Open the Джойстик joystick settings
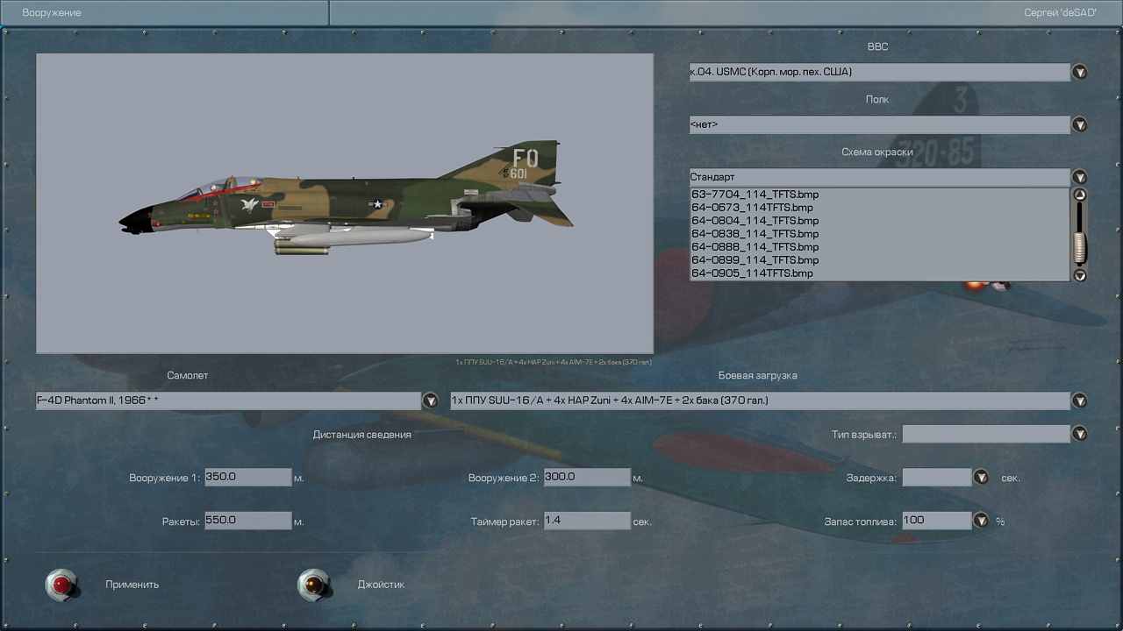Screen dimensions: 1123x631 pos(314,585)
